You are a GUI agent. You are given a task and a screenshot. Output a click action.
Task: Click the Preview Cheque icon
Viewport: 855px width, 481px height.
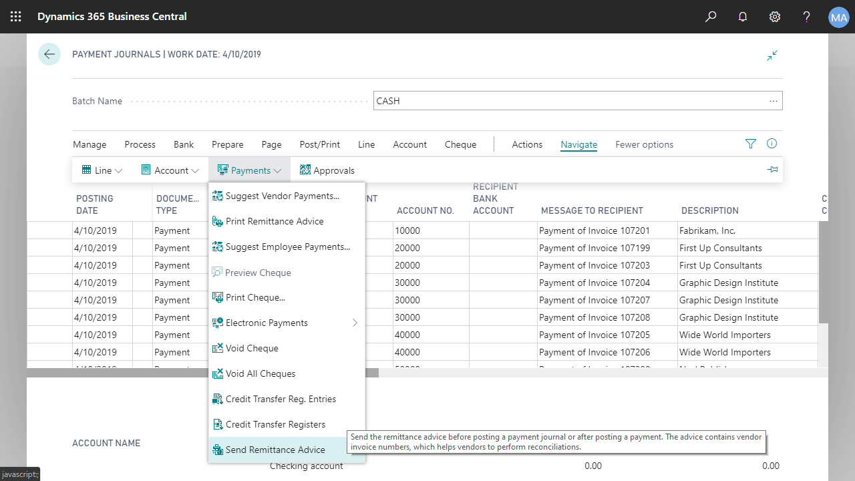(x=218, y=272)
